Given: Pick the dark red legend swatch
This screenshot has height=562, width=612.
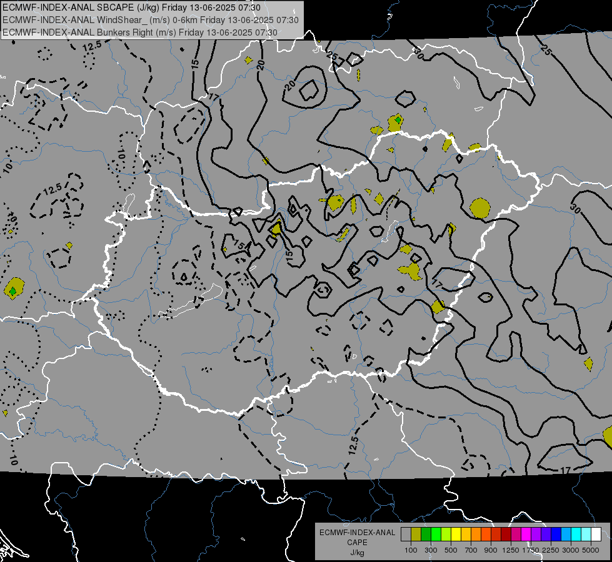Looking at the screenshot, I should click(x=506, y=534).
